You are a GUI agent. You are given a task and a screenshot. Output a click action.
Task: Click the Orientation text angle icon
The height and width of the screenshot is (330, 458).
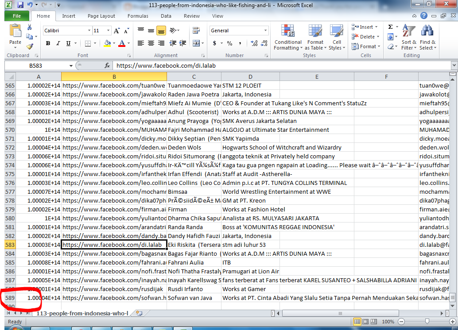pyautogui.click(x=173, y=31)
